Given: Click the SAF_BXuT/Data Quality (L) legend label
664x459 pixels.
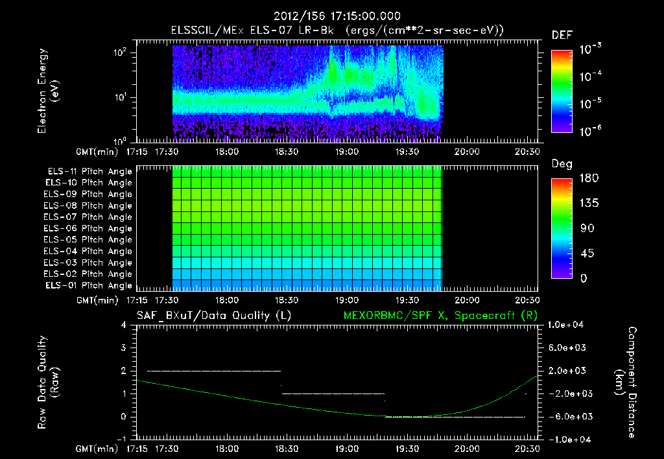Looking at the screenshot, I should (x=214, y=316).
